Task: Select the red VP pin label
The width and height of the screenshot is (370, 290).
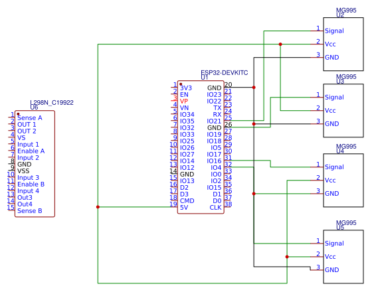Action: (184, 101)
